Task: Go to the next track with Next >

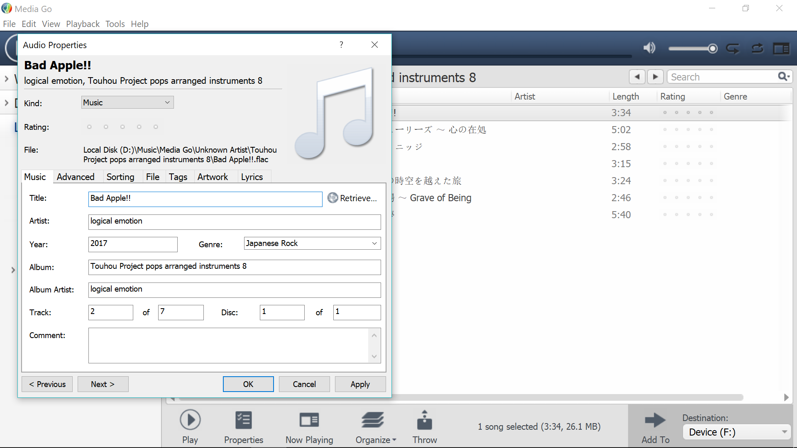Action: pos(103,384)
